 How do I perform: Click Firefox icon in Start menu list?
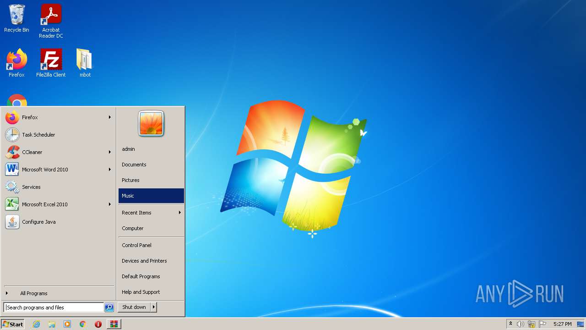pos(12,117)
